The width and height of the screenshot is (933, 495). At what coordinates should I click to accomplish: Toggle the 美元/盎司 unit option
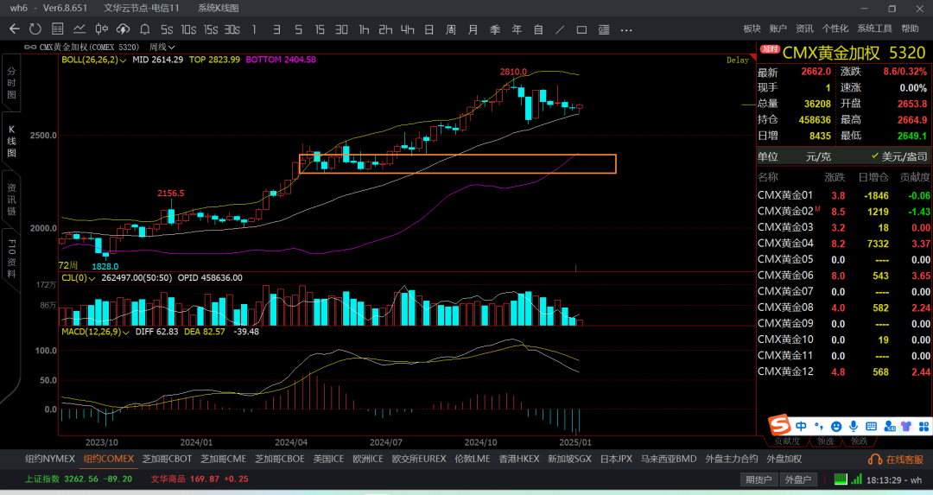(x=899, y=156)
